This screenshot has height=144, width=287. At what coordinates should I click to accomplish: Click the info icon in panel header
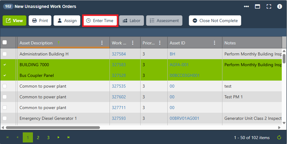click(279, 7)
